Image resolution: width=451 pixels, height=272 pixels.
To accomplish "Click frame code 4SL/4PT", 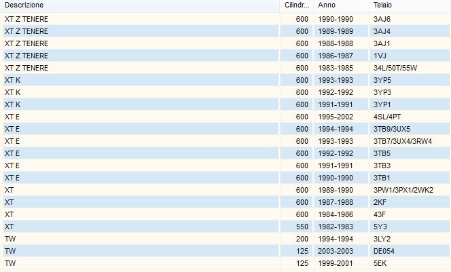I will point(387,117).
